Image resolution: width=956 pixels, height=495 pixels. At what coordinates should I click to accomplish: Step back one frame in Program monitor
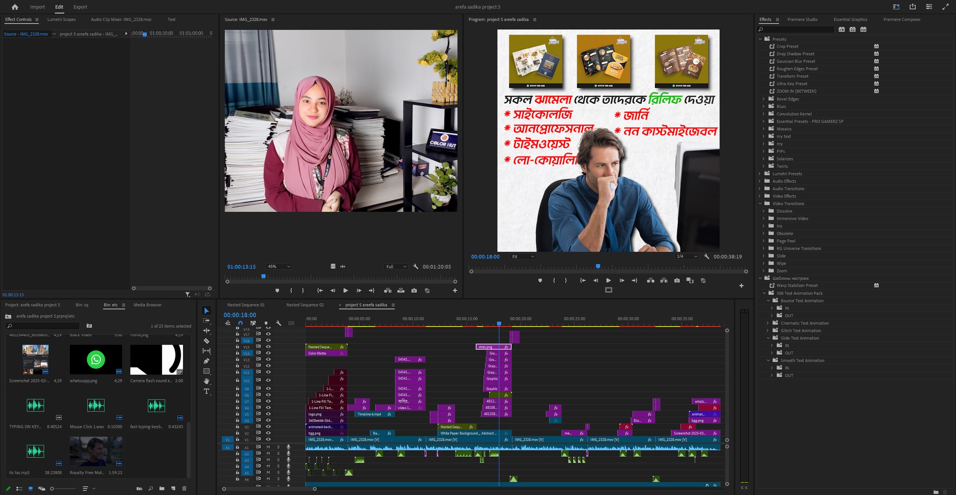[595, 280]
